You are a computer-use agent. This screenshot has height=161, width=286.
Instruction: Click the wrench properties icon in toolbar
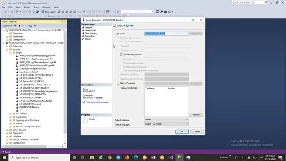click(x=161, y=12)
